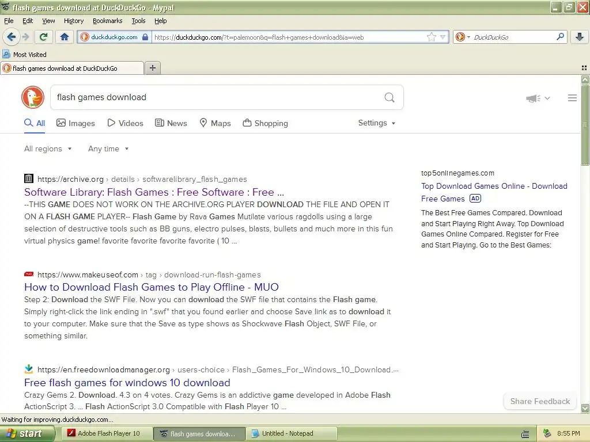Click the scrollbar up arrow

585,79
